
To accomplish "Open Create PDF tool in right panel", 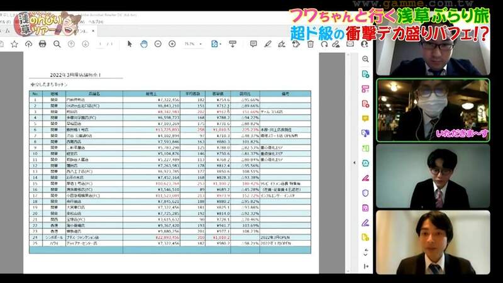I will point(365,104).
